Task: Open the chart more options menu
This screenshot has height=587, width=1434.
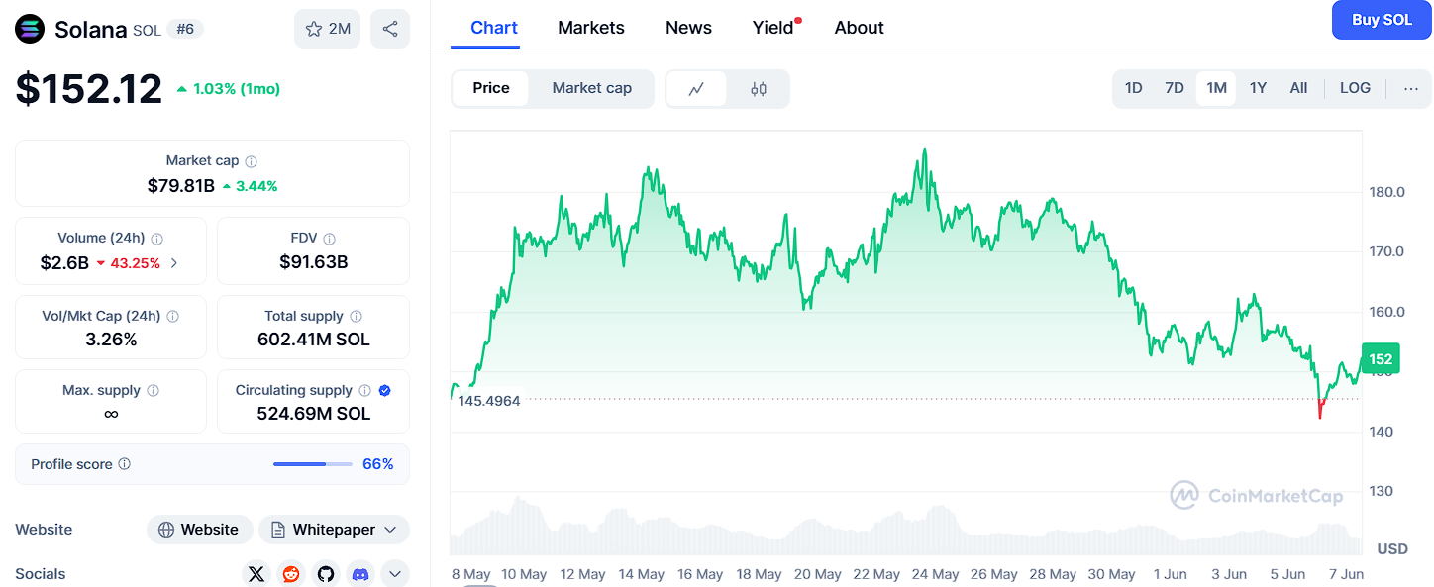Action: (x=1411, y=88)
